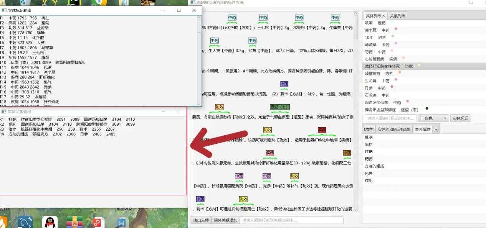Launch the QQ penguin icon
Screen dimensions: 486x228
[x=50, y=222]
